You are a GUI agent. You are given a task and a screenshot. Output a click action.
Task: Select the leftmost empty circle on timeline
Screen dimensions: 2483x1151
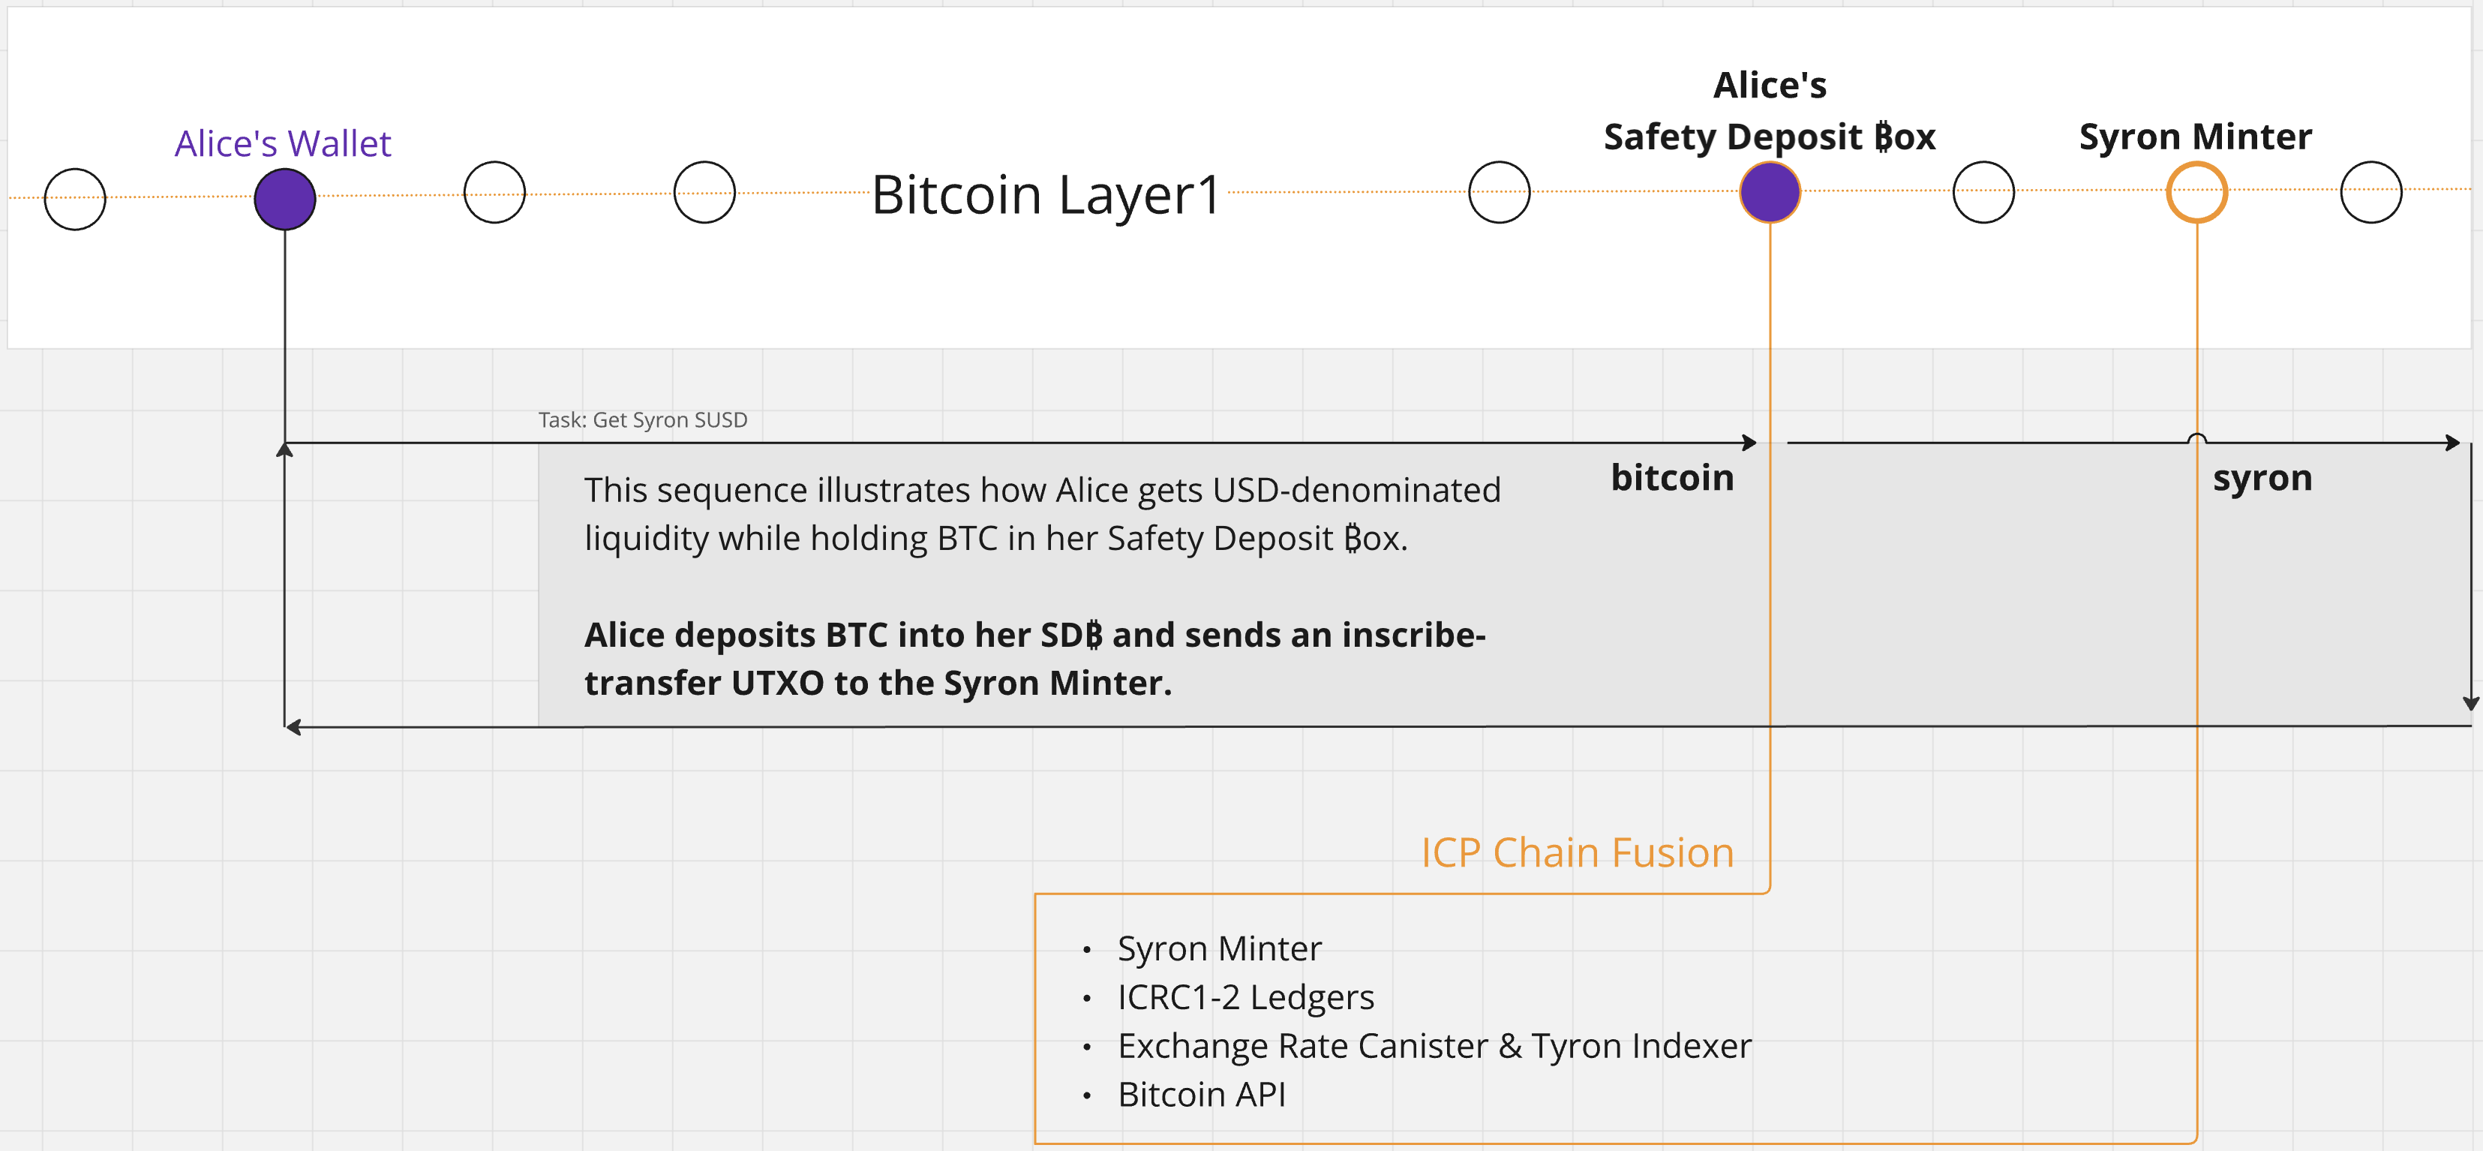[x=75, y=199]
